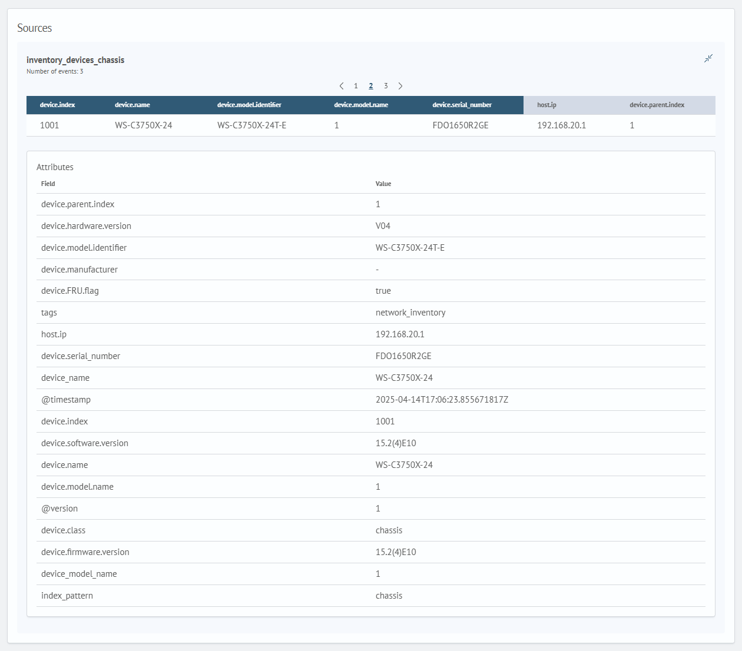The width and height of the screenshot is (742, 651).
Task: Select 15.2(4)E10 firmware version value
Action: [x=396, y=552]
